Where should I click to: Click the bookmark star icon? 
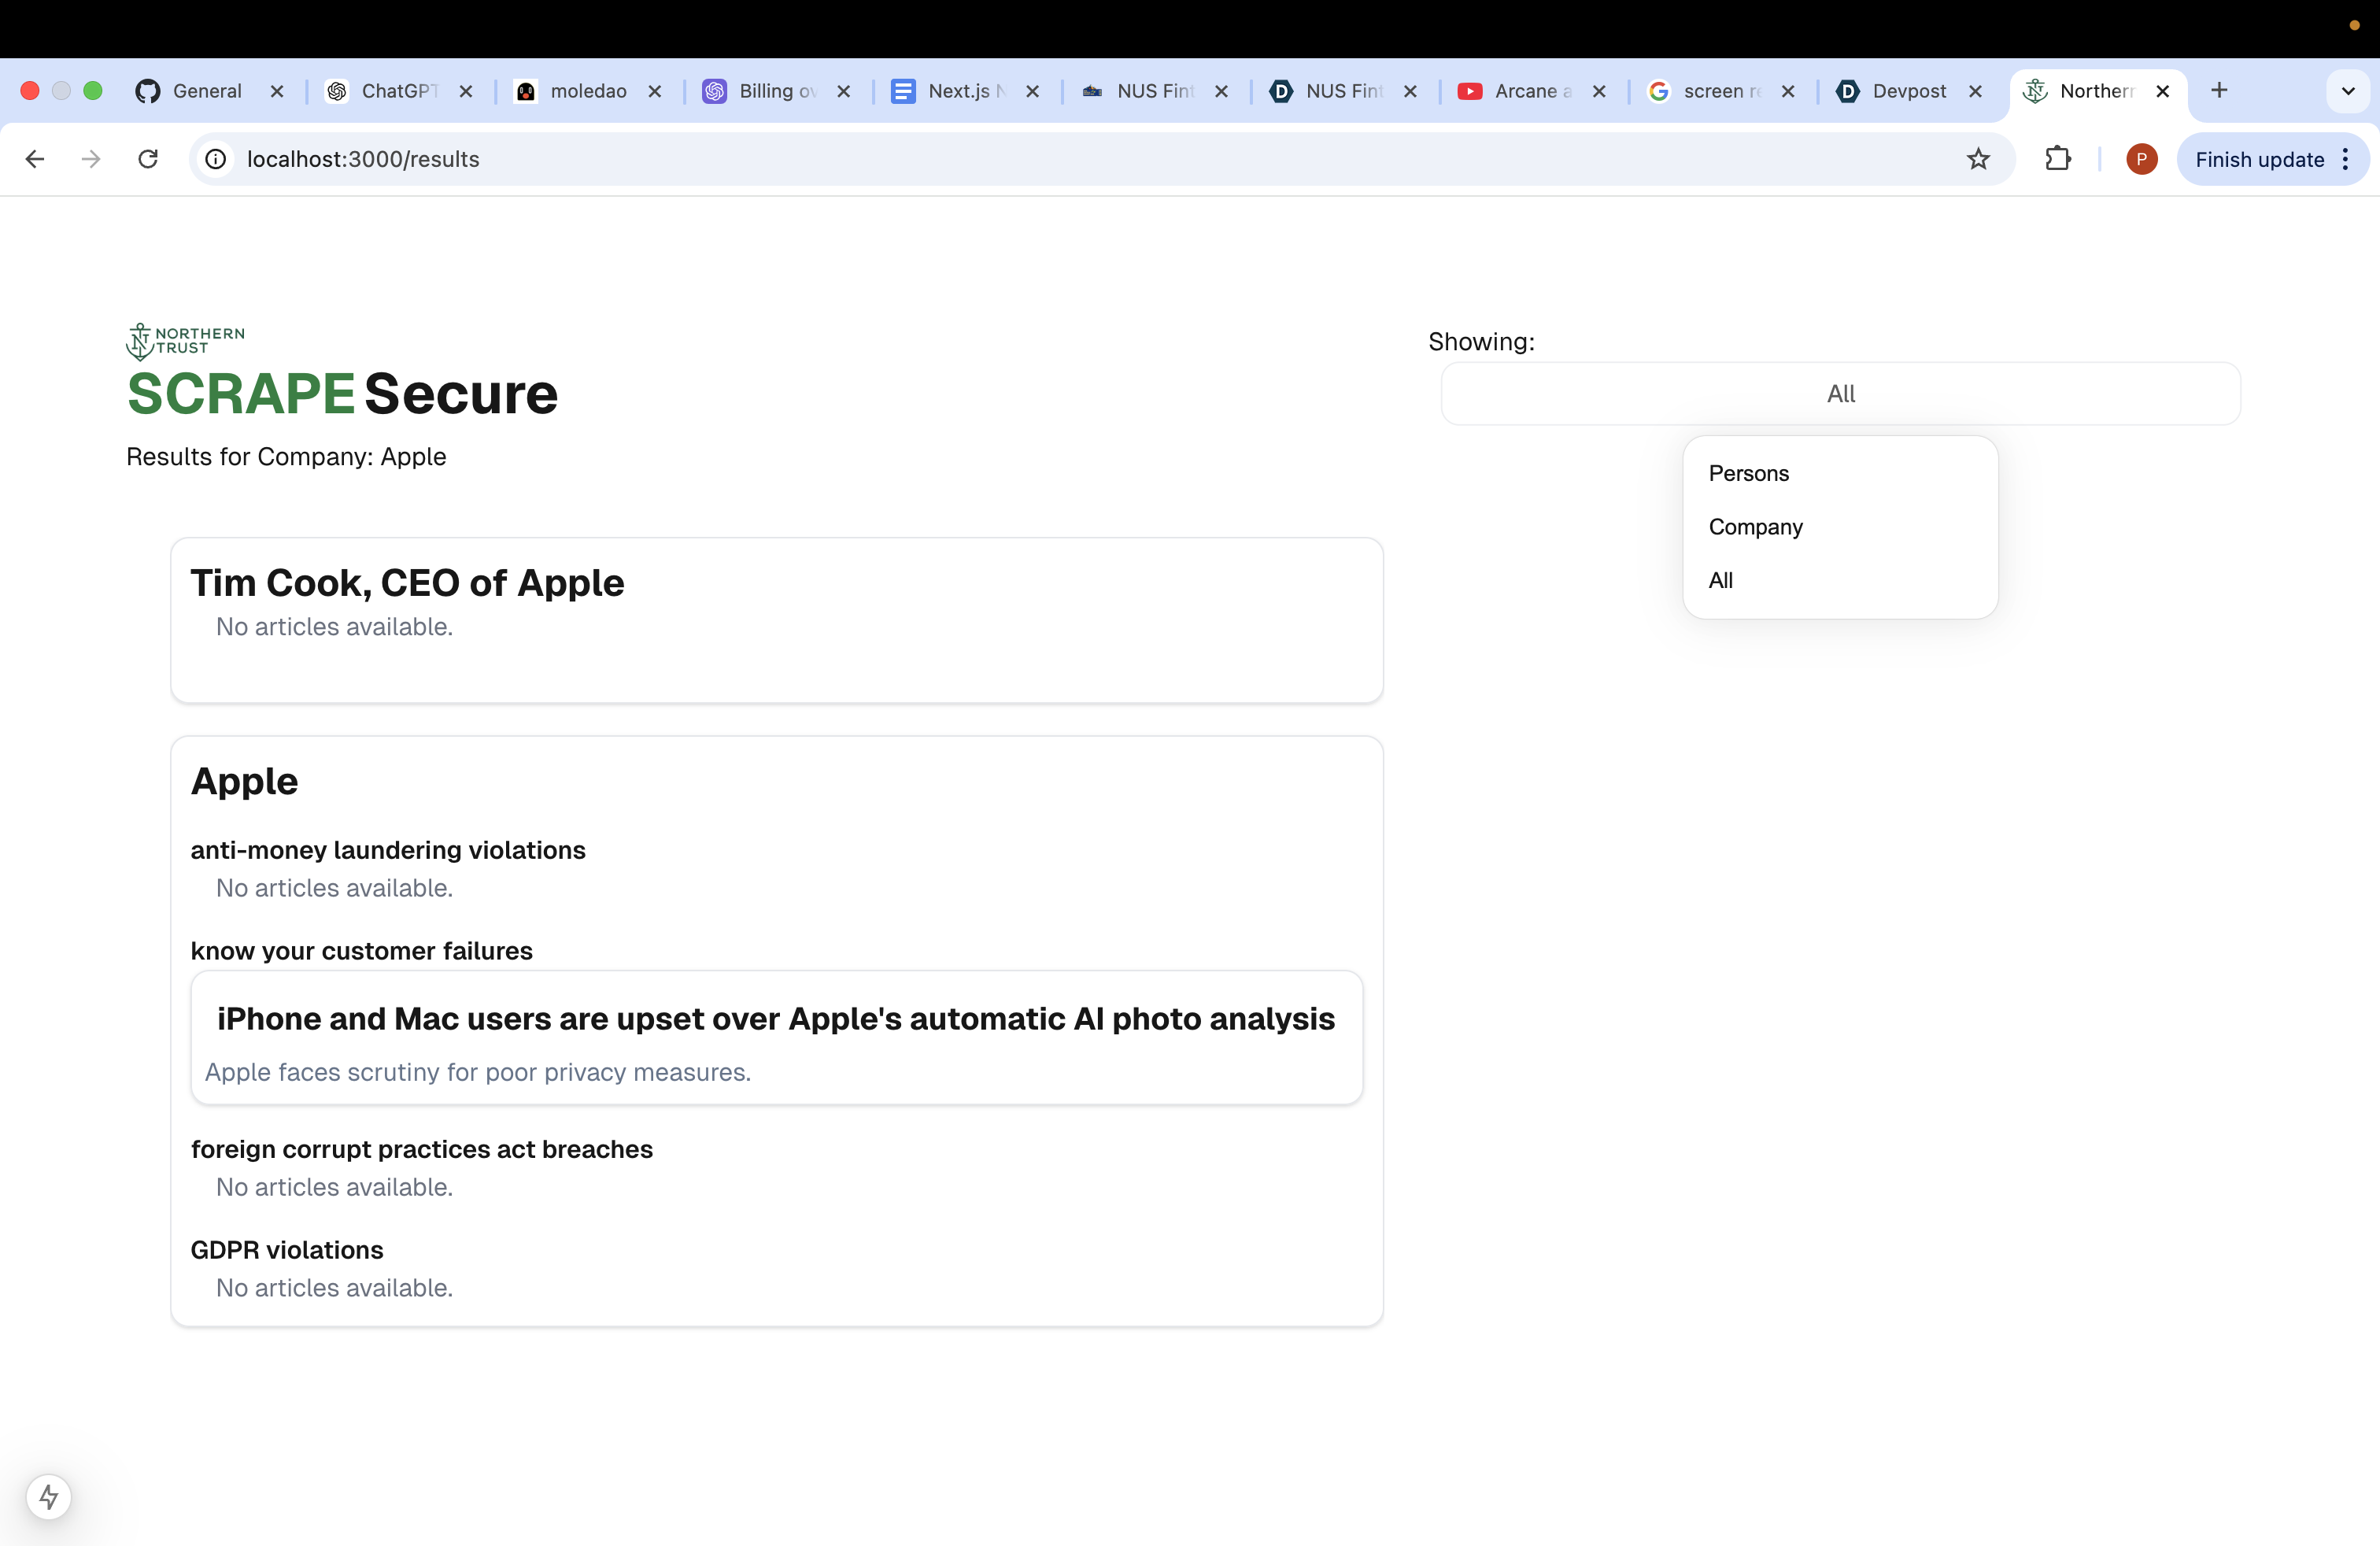[x=1978, y=159]
